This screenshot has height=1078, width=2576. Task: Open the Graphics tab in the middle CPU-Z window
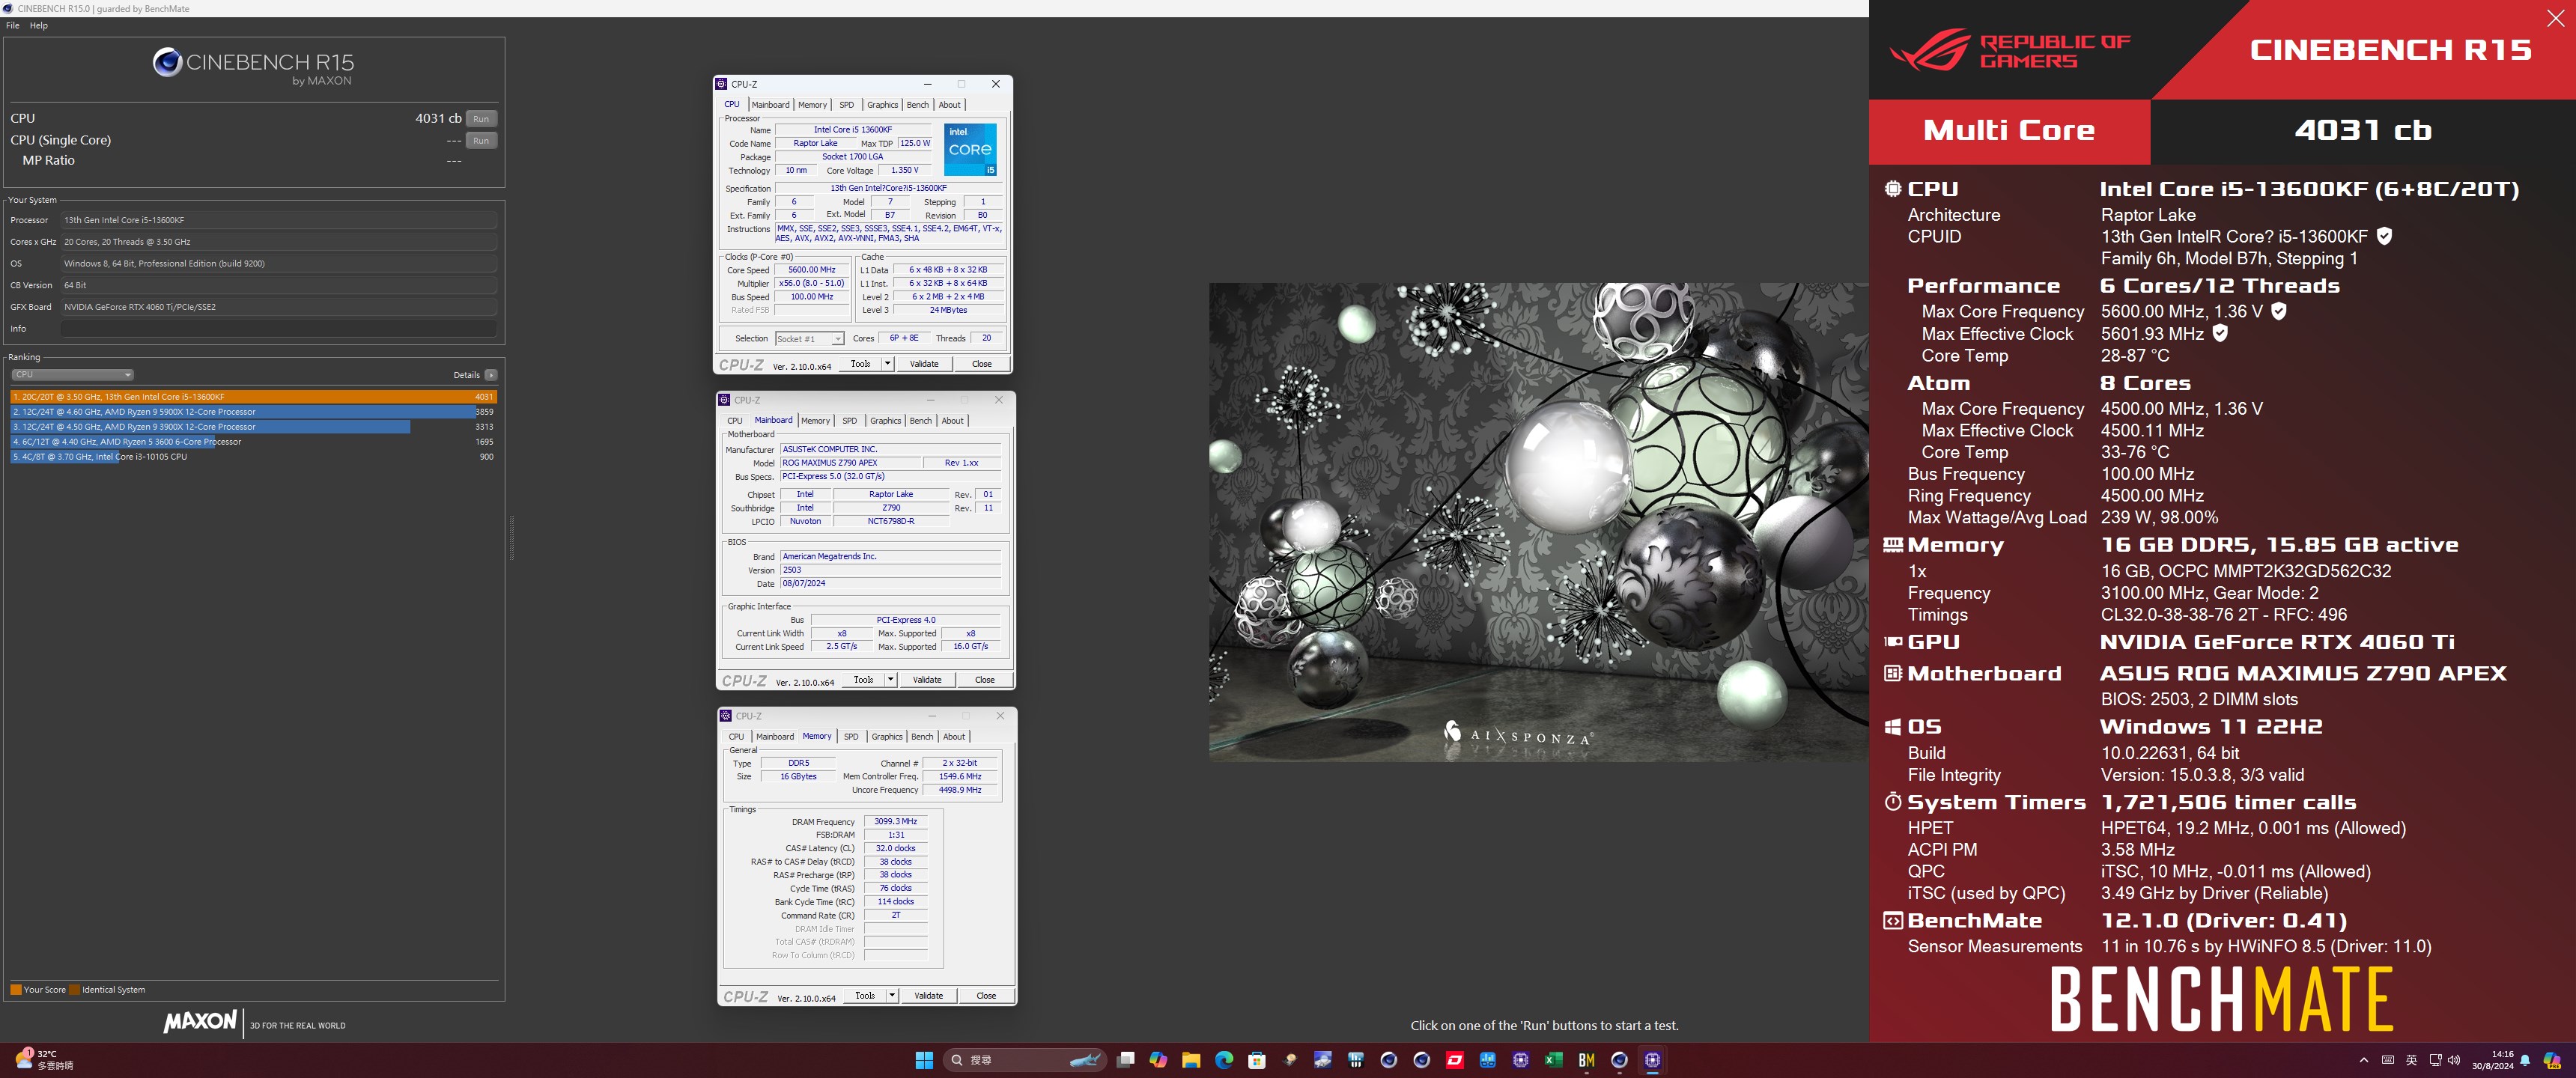(886, 421)
